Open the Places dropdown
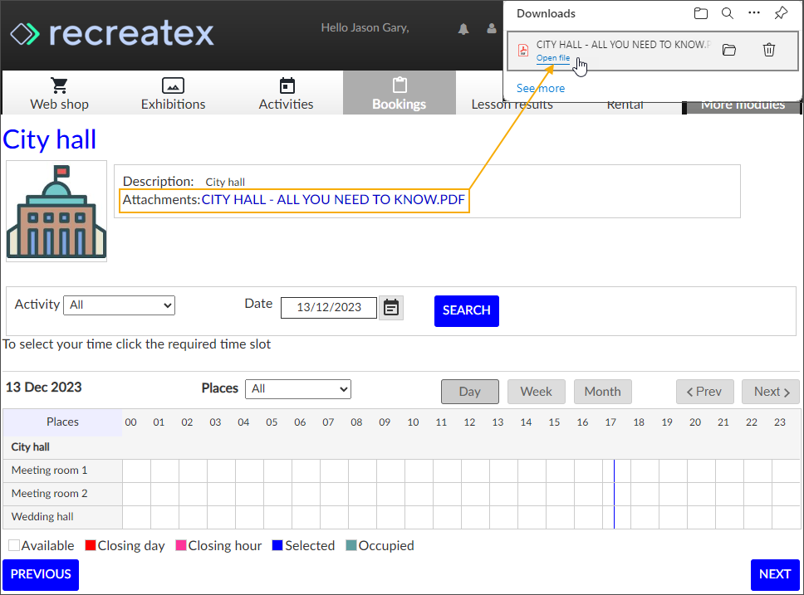The width and height of the screenshot is (804, 595). point(297,388)
